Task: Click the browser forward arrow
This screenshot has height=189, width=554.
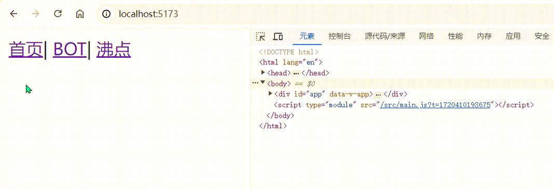Action: click(35, 14)
